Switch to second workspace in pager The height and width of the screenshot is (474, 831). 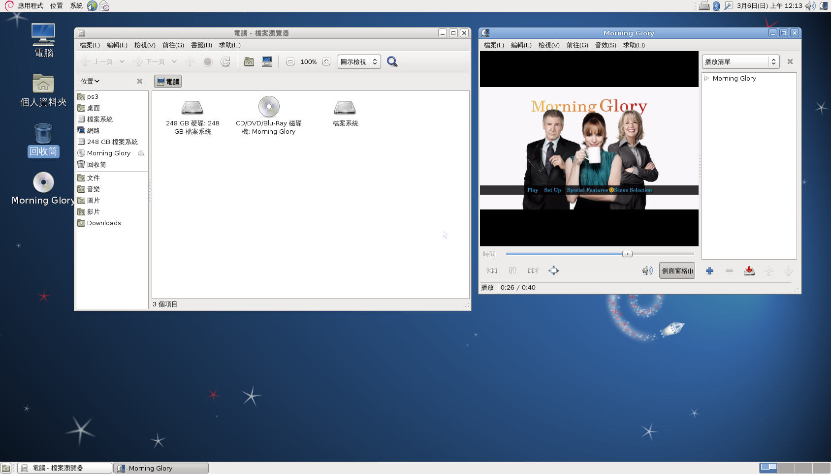pyautogui.click(x=786, y=468)
